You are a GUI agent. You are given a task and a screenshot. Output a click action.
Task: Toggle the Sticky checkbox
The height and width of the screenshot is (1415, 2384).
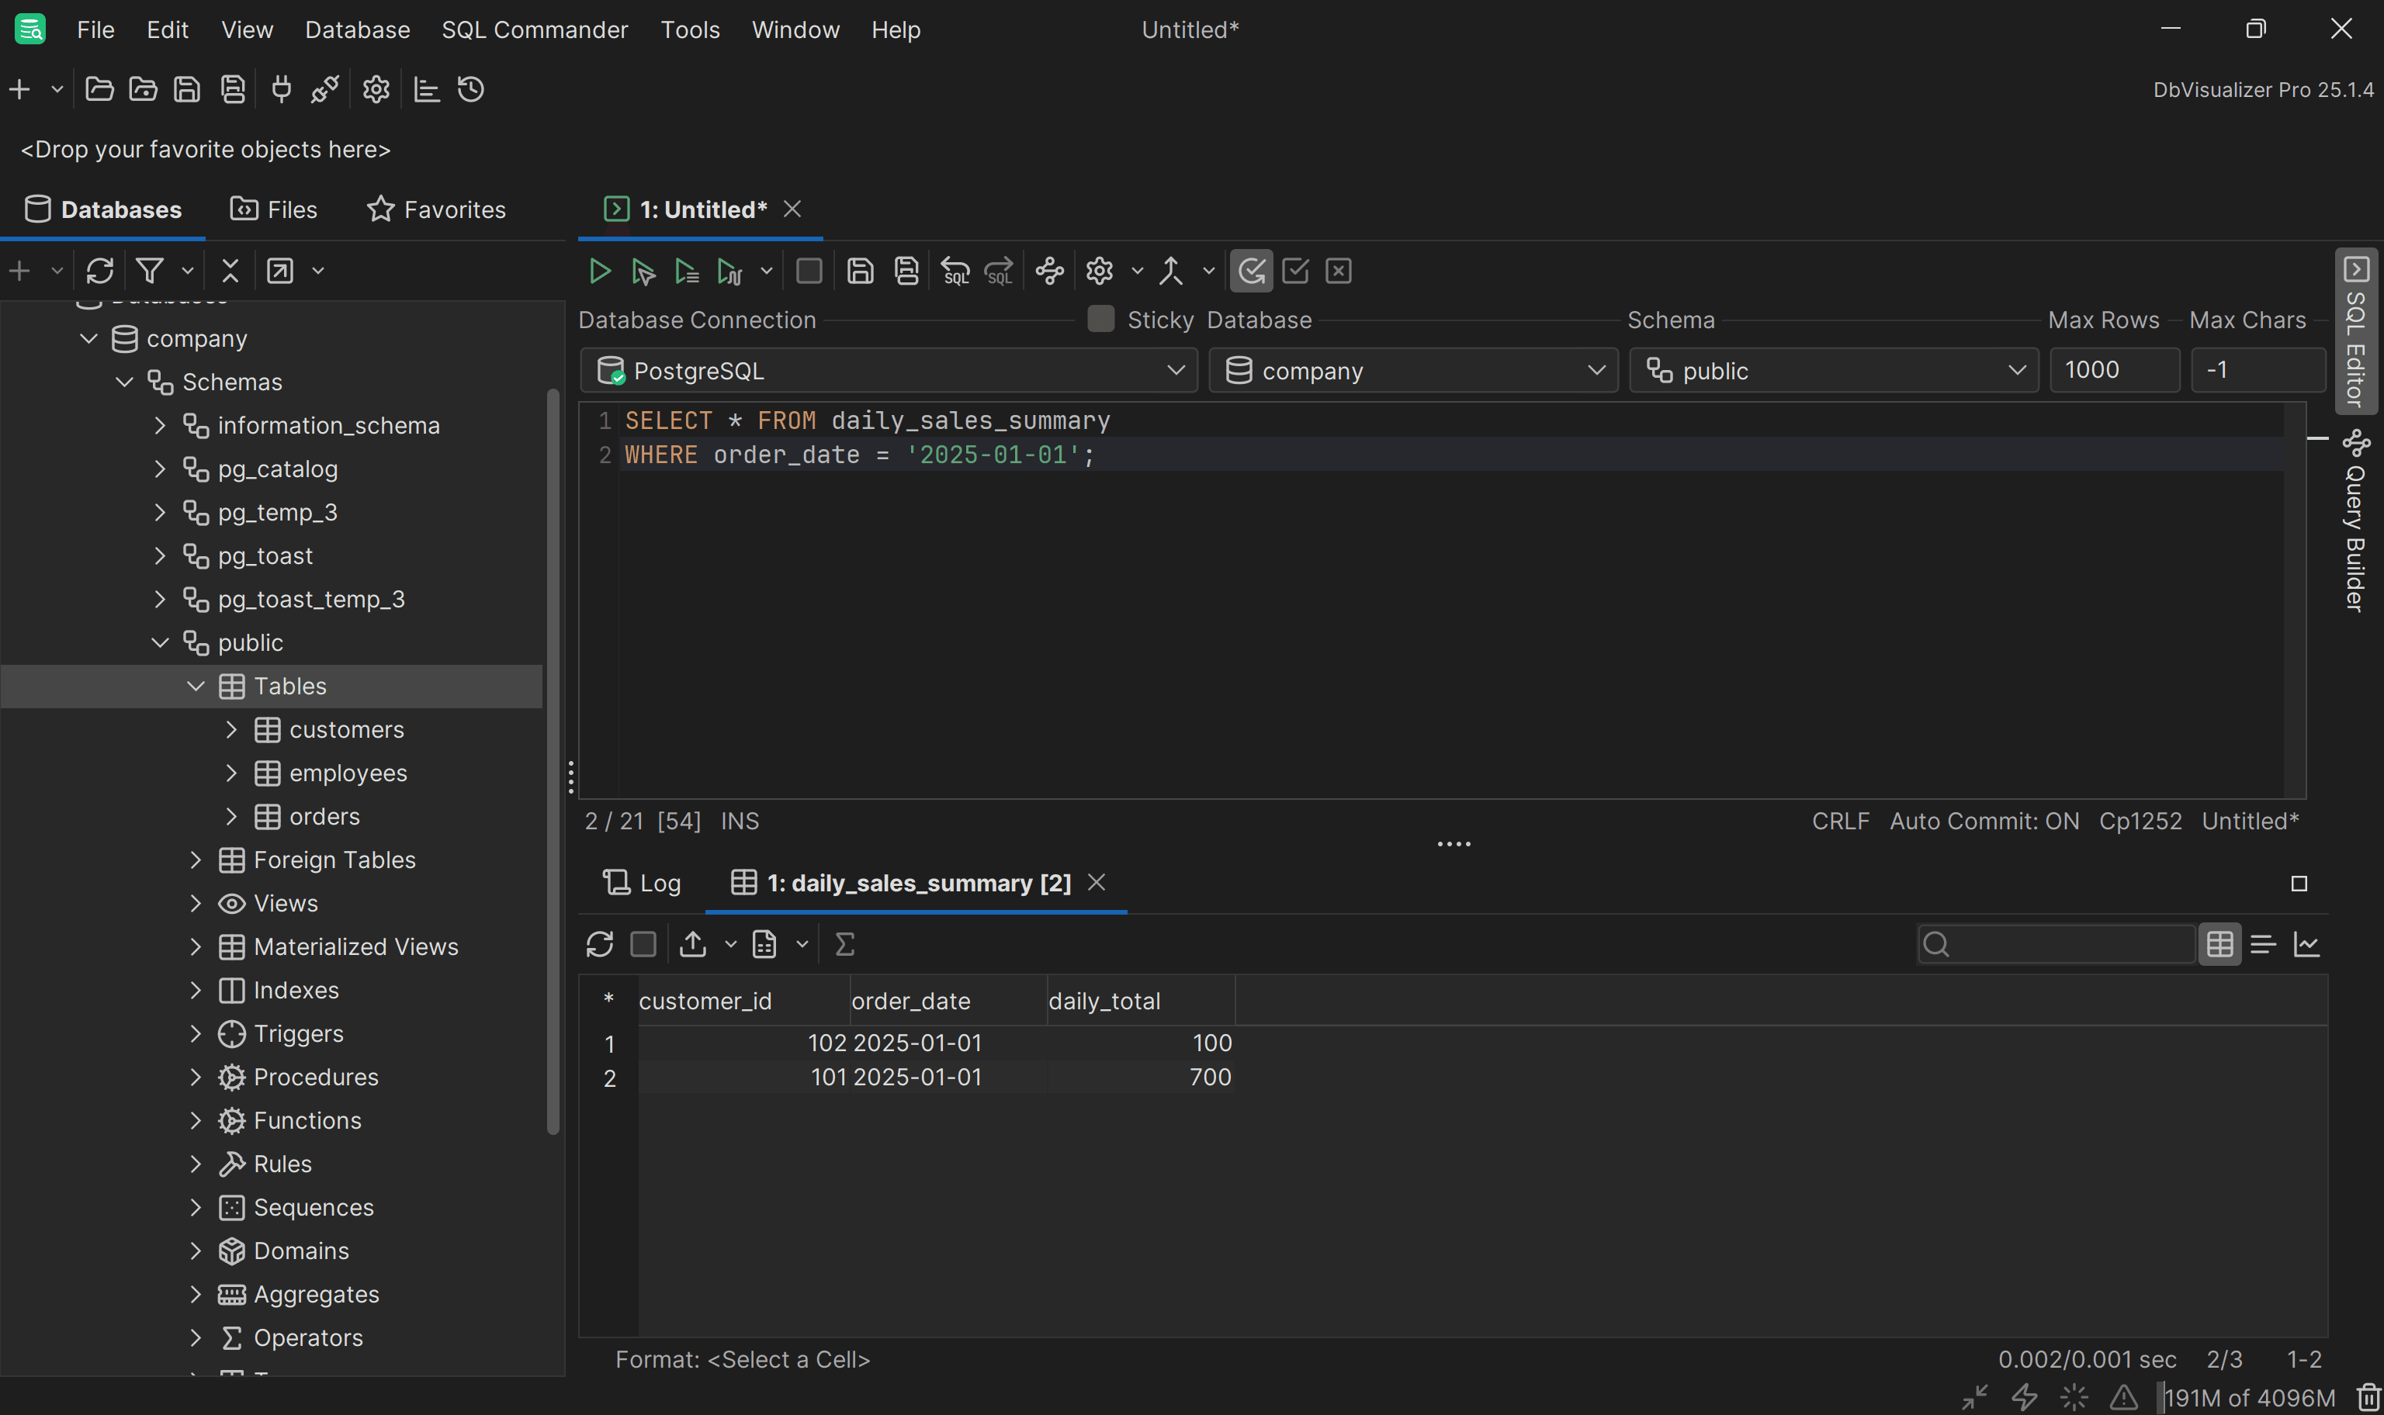click(1100, 320)
